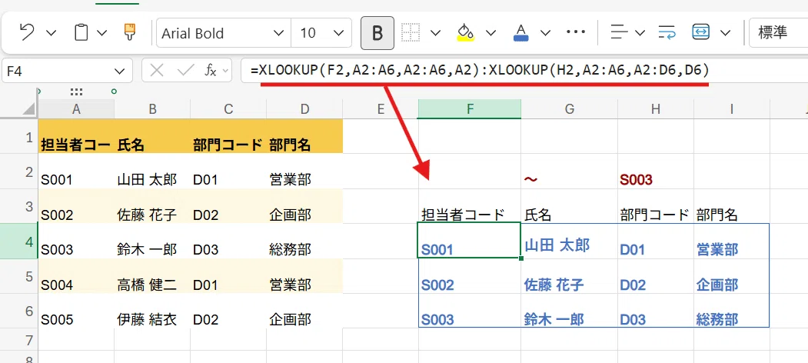Open the Fill Color palette arrow
The image size is (808, 363).
click(490, 34)
